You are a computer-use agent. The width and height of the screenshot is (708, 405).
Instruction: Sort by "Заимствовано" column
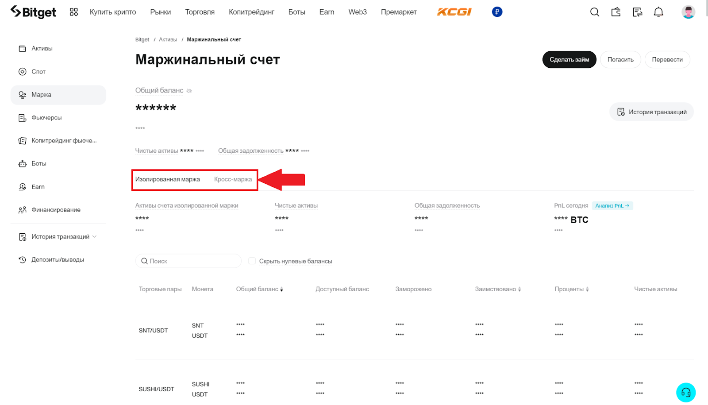[x=519, y=289]
